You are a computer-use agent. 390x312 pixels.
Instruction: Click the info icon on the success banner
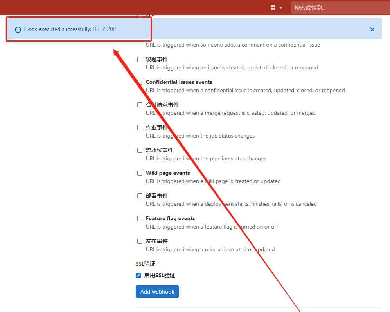18,29
